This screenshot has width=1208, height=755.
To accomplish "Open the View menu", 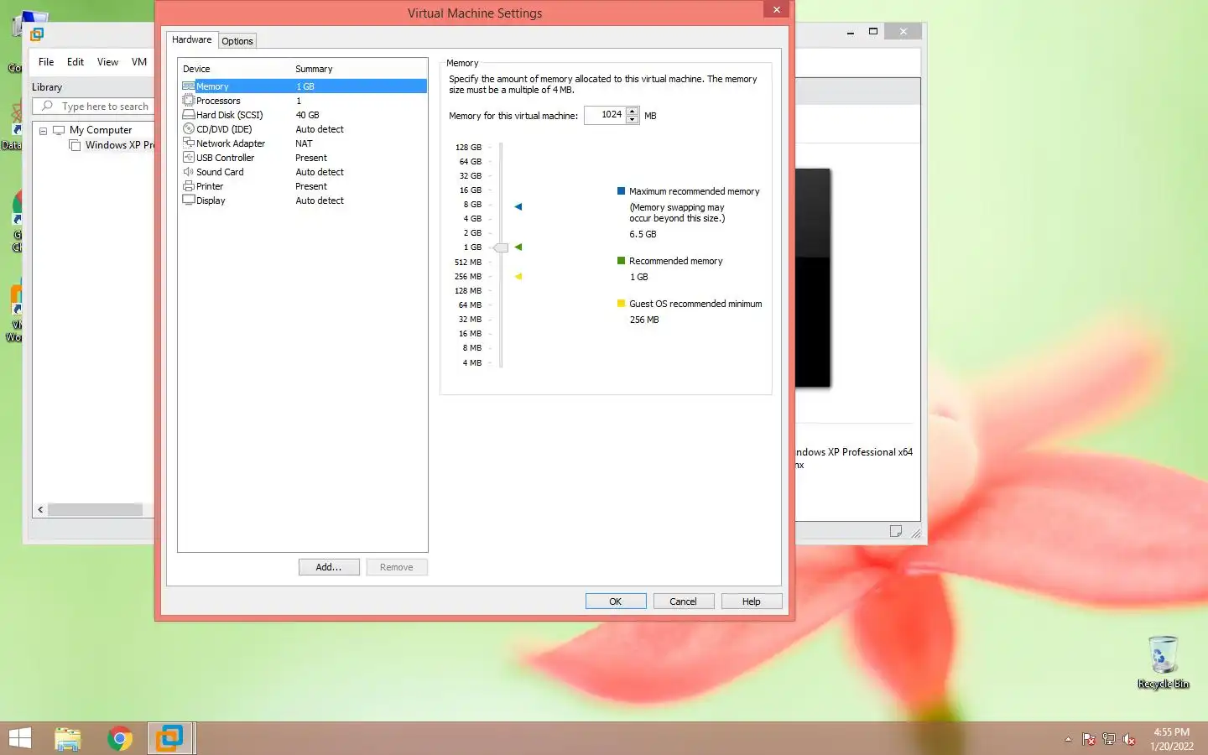I will tap(107, 62).
